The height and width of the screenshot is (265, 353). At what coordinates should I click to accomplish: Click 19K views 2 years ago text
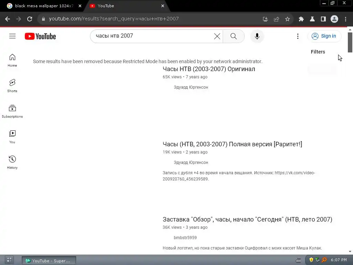point(185,152)
